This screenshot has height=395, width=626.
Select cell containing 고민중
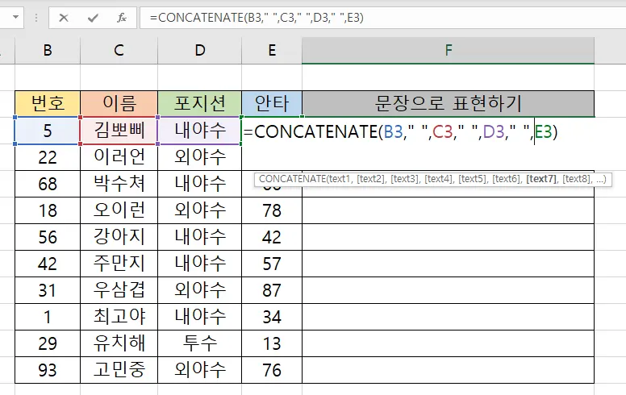[119, 370]
